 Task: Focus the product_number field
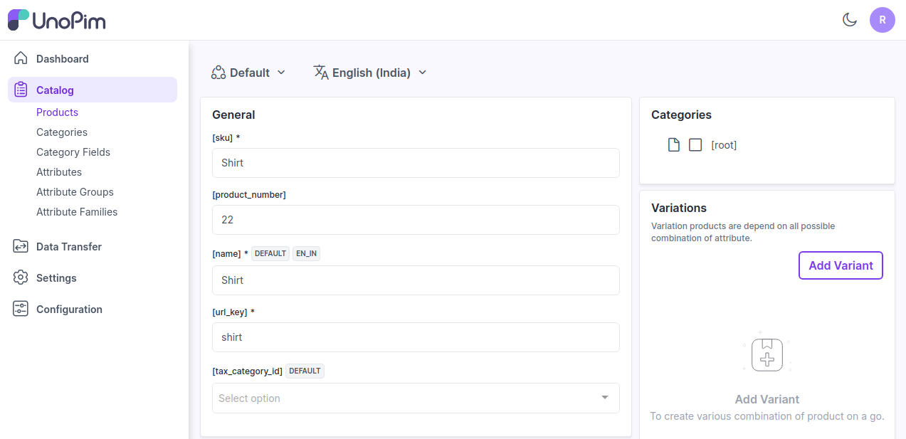point(416,220)
